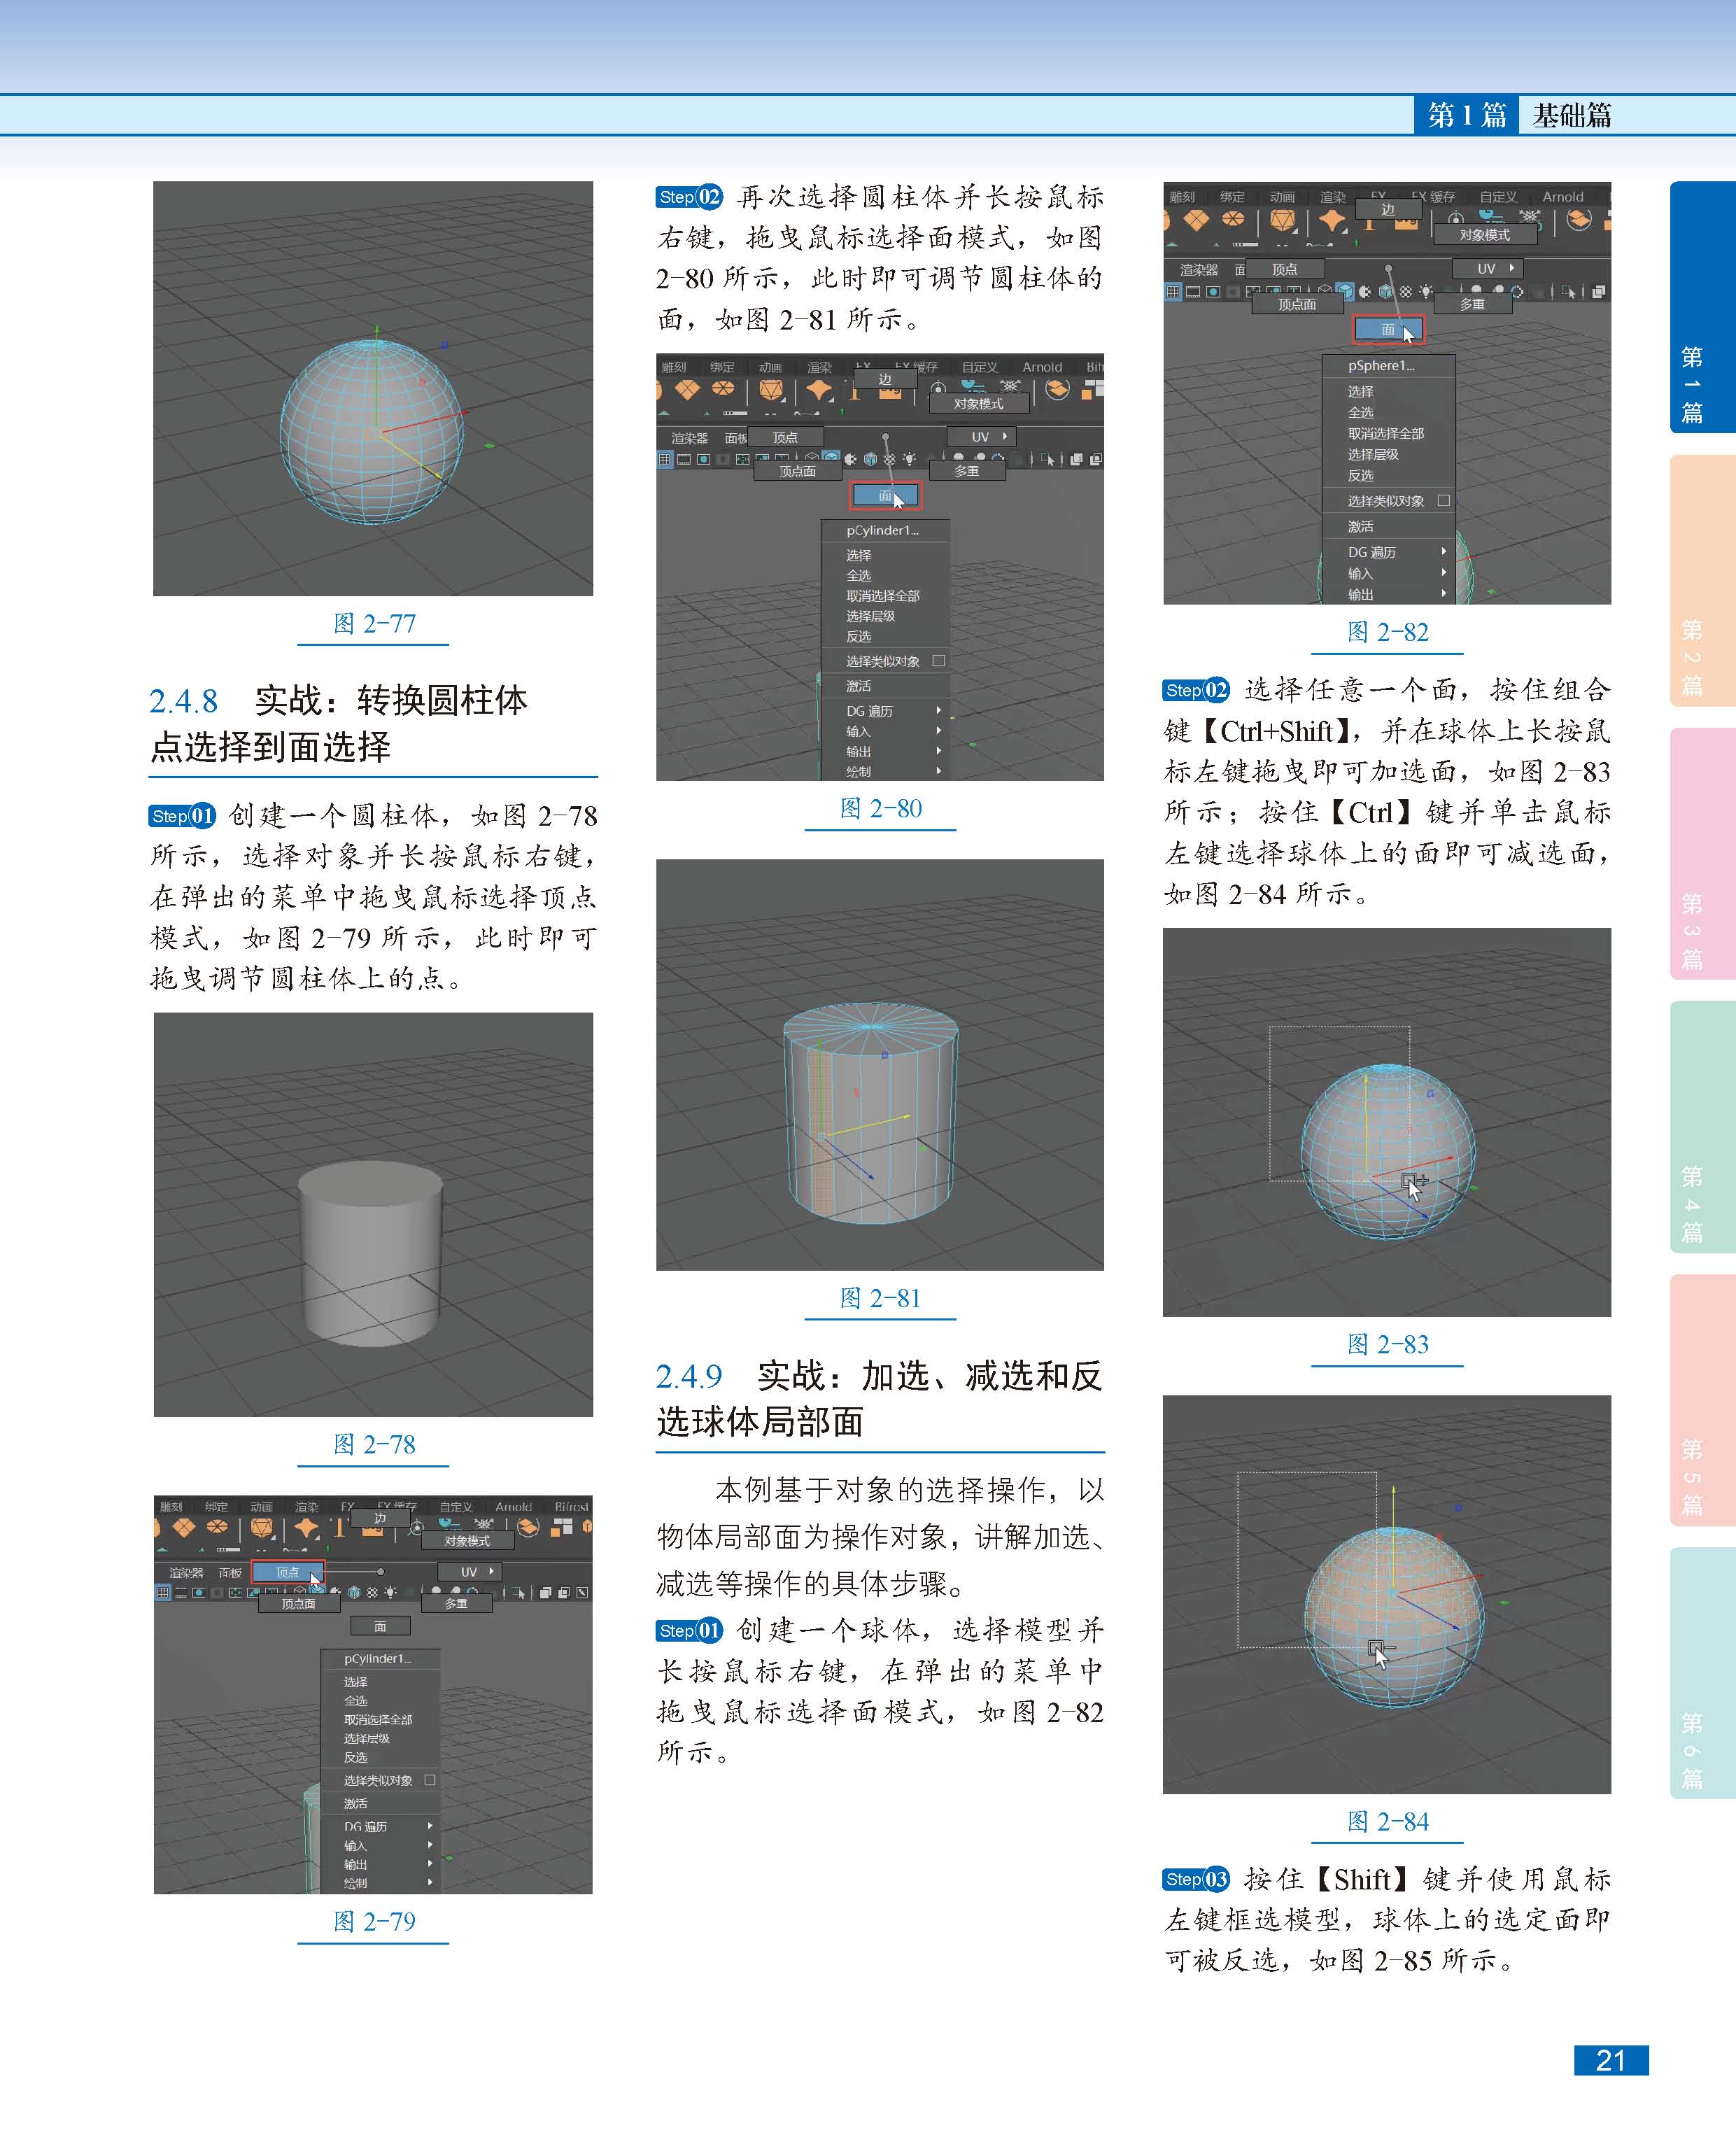The height and width of the screenshot is (2149, 1736).
Task: Click the film gate panel icon in Figure 2-82
Action: coord(1193,292)
